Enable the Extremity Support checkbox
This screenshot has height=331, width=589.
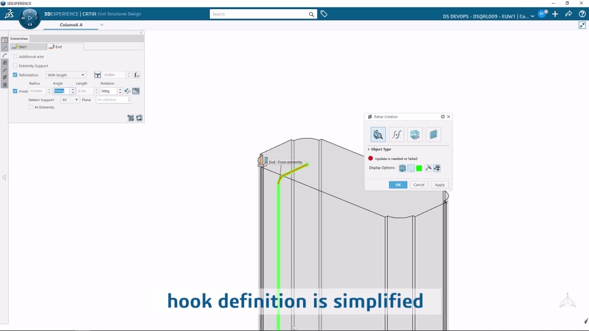pyautogui.click(x=15, y=66)
